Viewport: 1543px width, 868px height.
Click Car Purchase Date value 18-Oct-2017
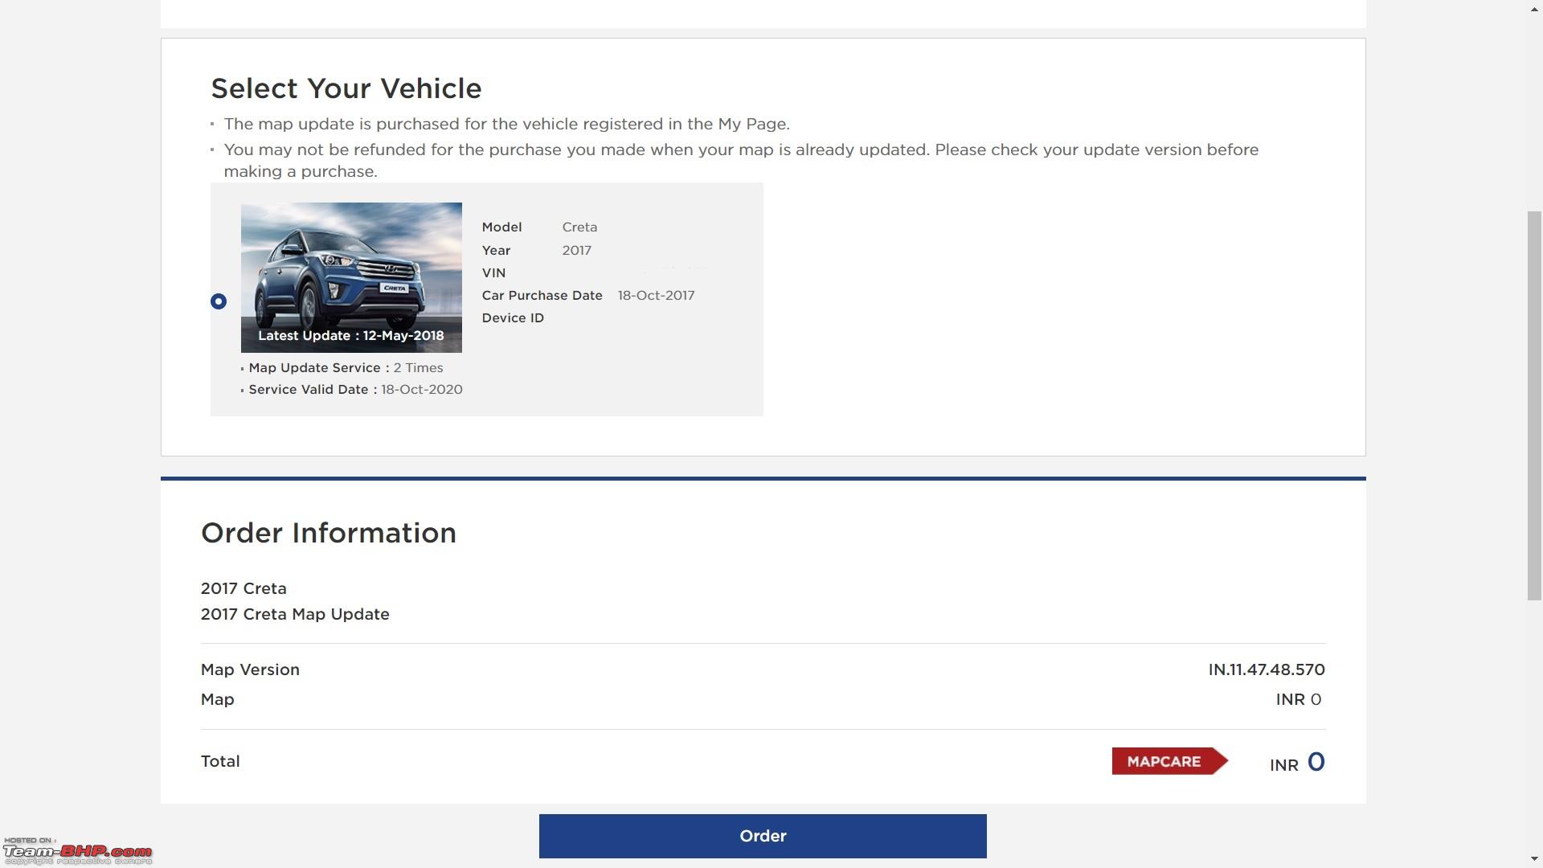point(656,296)
